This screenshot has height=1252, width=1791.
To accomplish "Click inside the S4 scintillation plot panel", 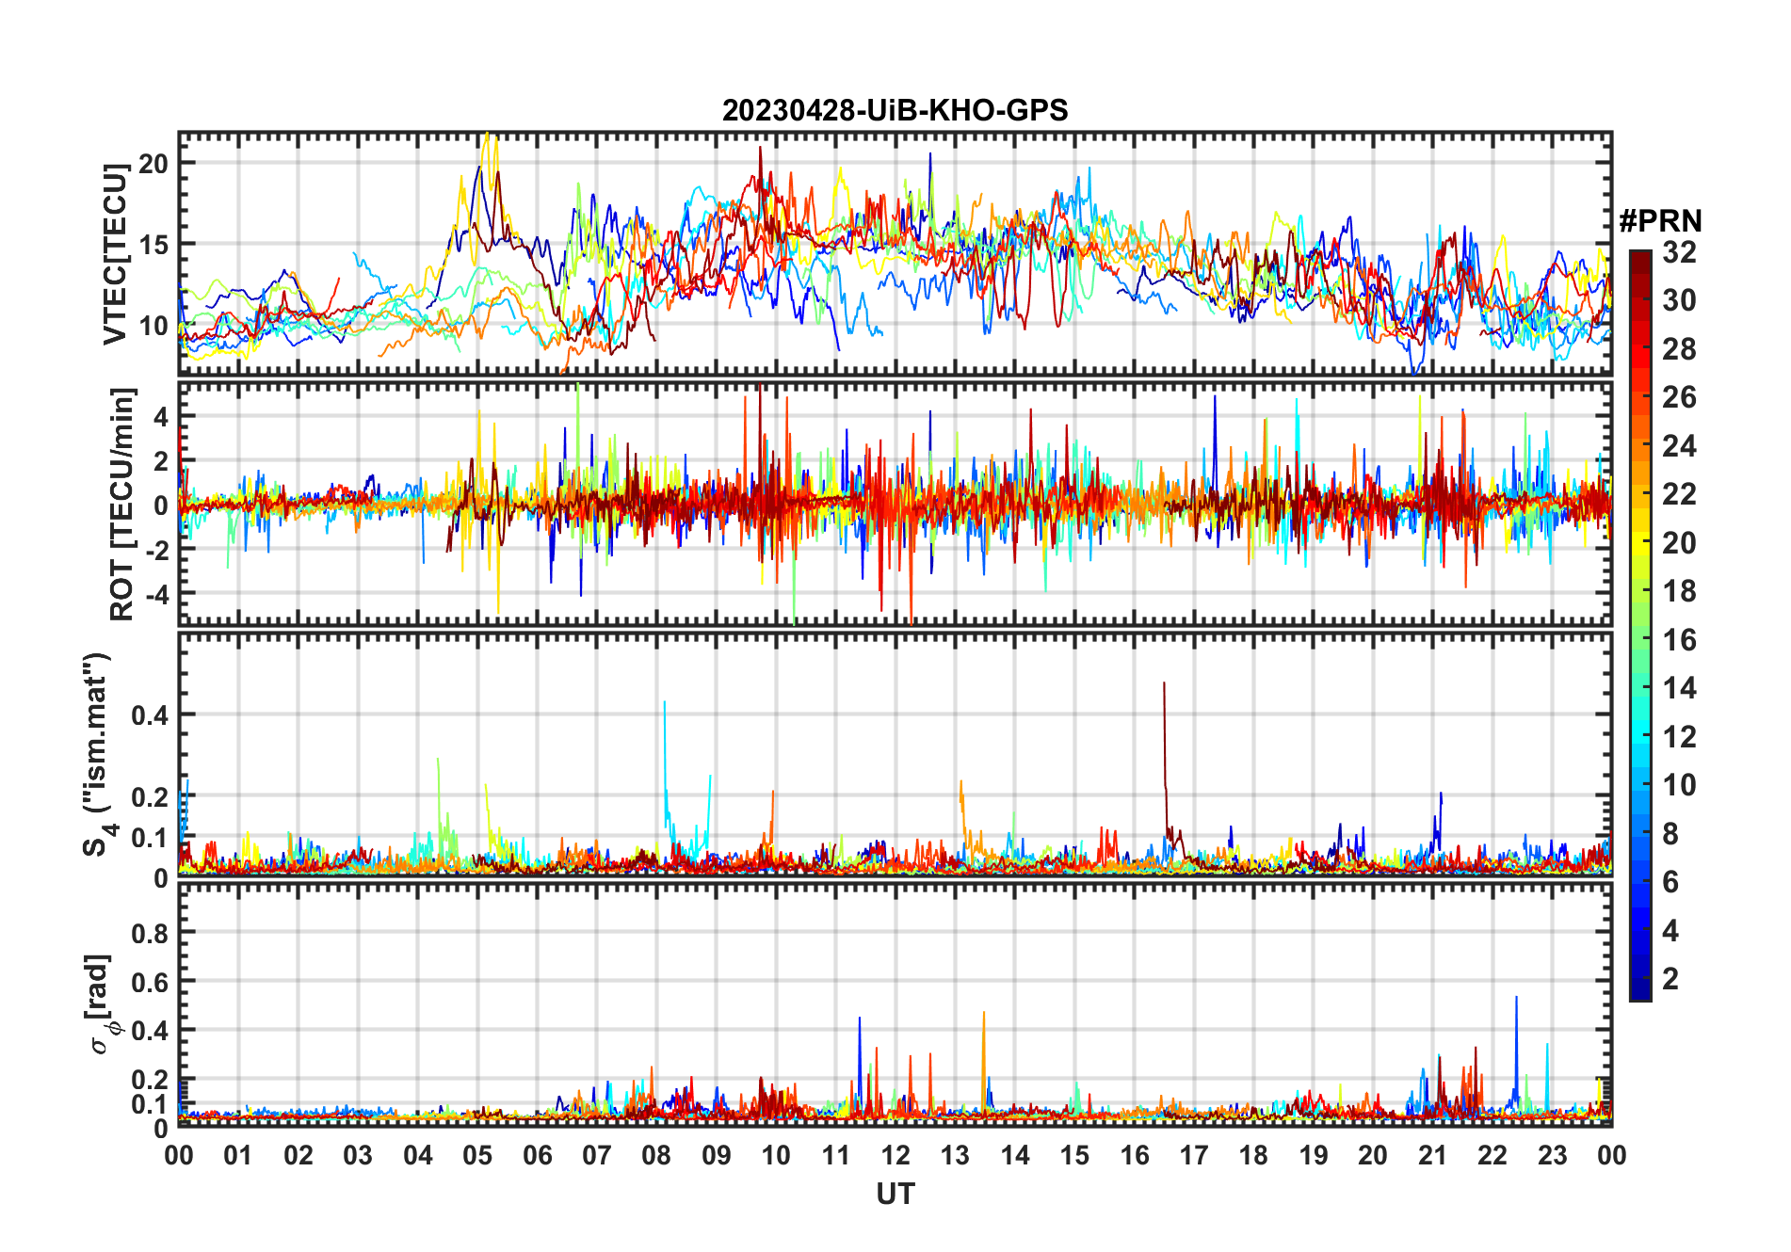I will (x=895, y=754).
